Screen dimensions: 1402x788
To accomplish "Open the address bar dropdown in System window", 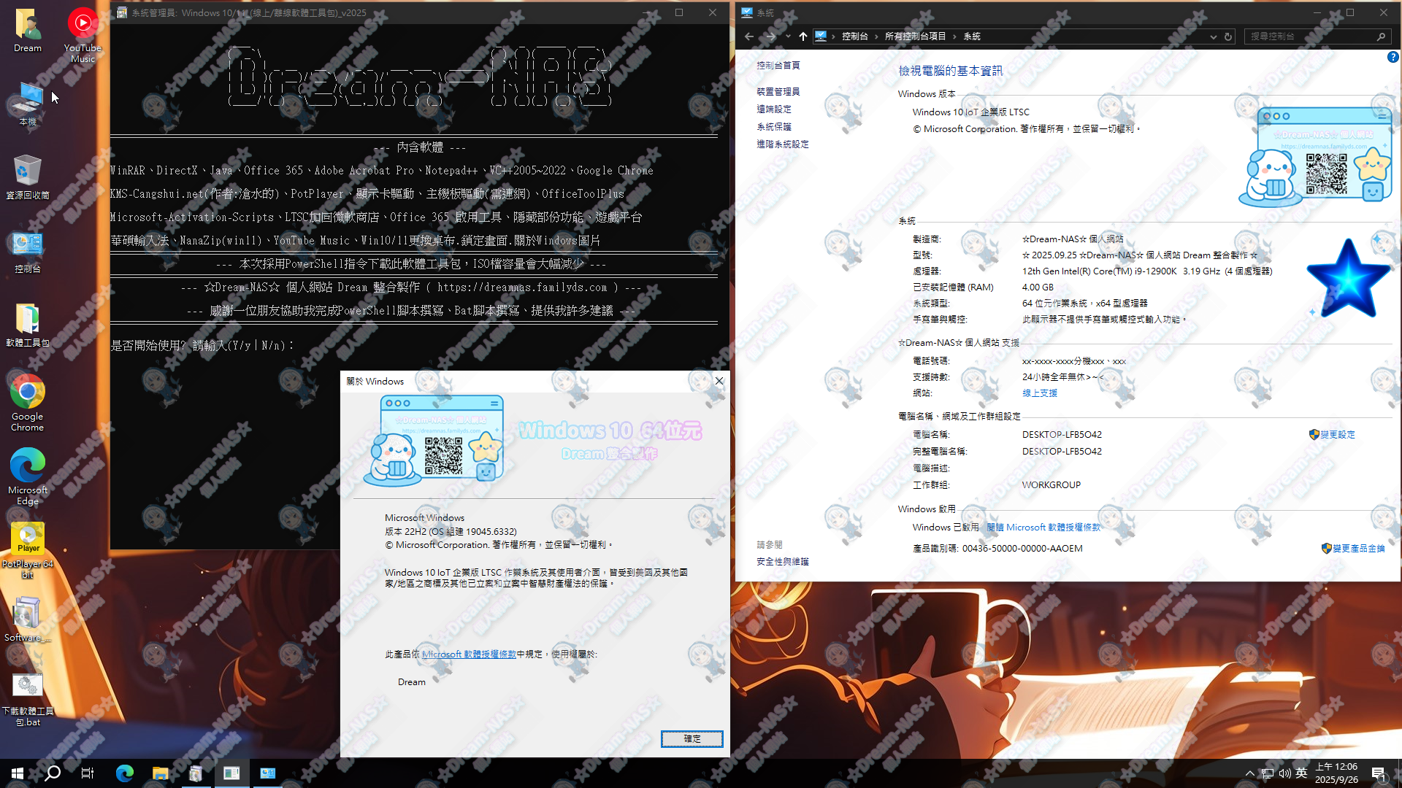I will (1212, 36).
